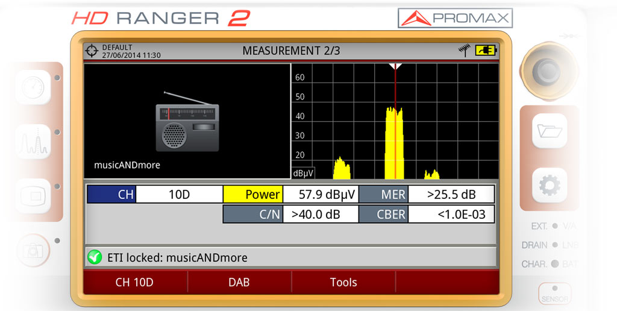Viewport: 617px width, 311px height.
Task: Tap the screenshot camera key
Action: coord(33,250)
